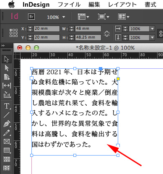Select the Pencil tool
Viewport: 163px width, 174px height.
tap(7, 132)
